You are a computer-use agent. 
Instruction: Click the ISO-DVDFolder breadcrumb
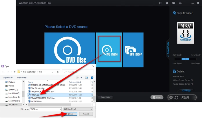click(29, 72)
